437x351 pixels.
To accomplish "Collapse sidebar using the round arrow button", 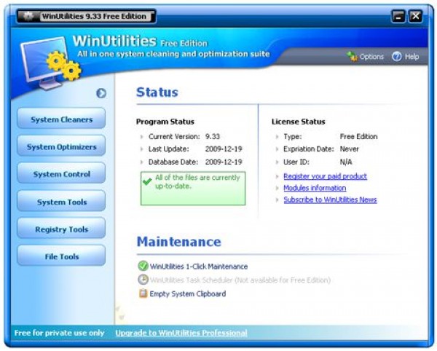I will 101,93.
